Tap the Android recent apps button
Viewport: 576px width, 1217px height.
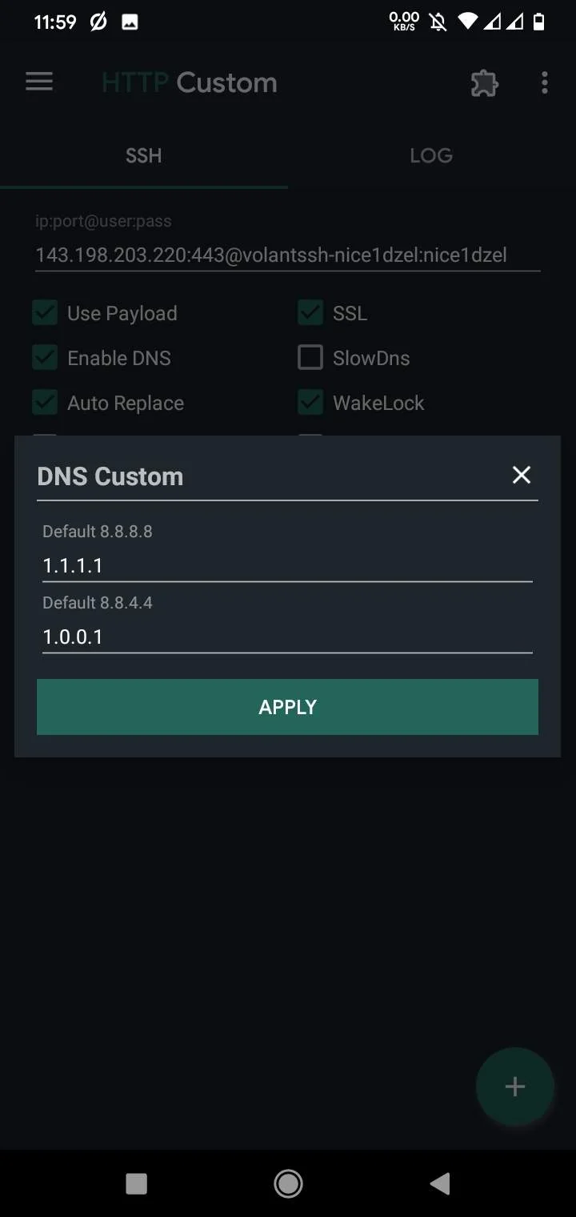[137, 1183]
